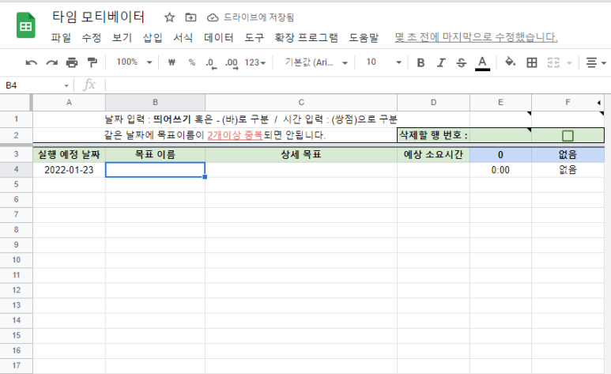This screenshot has width=611, height=374.
Task: Star the 타임 모티베이터 document
Action: (169, 17)
